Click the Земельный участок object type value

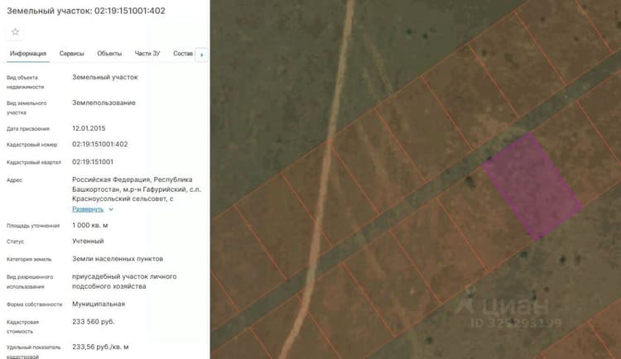[105, 77]
